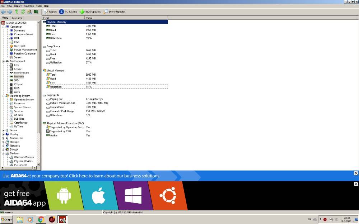Launch Chrome from the taskbar
The image size is (359, 224).
[41, 220]
